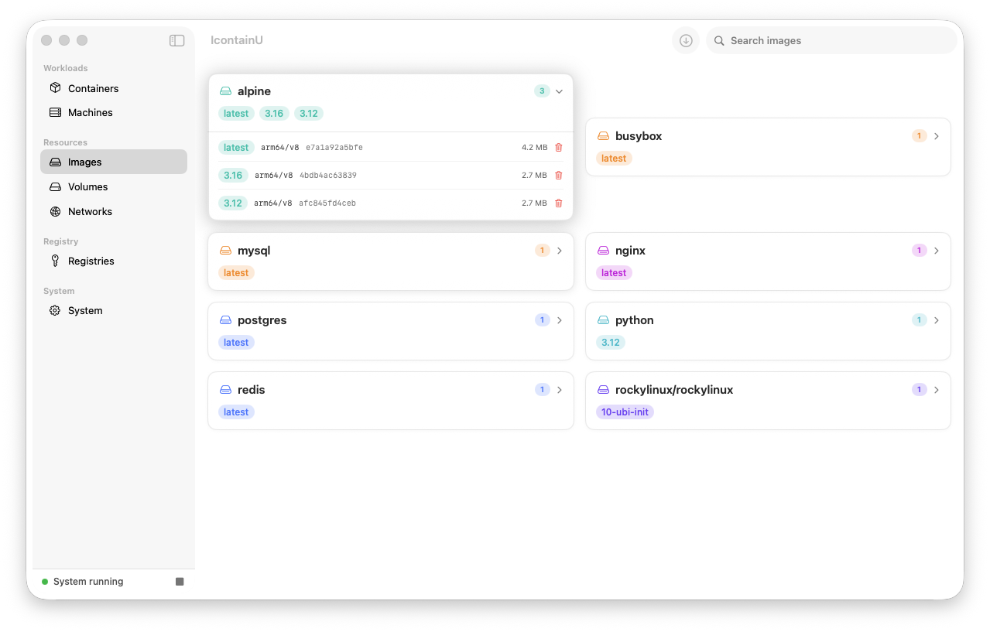
Task: Open the Containers section
Action: (x=114, y=88)
